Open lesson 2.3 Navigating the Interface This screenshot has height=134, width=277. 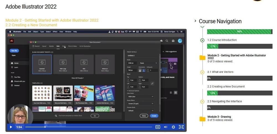click(225, 101)
